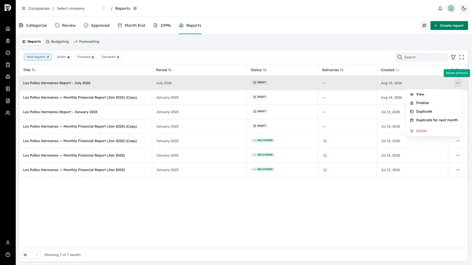Open the account avatar icon
The height and width of the screenshot is (265, 472).
coord(451,8)
